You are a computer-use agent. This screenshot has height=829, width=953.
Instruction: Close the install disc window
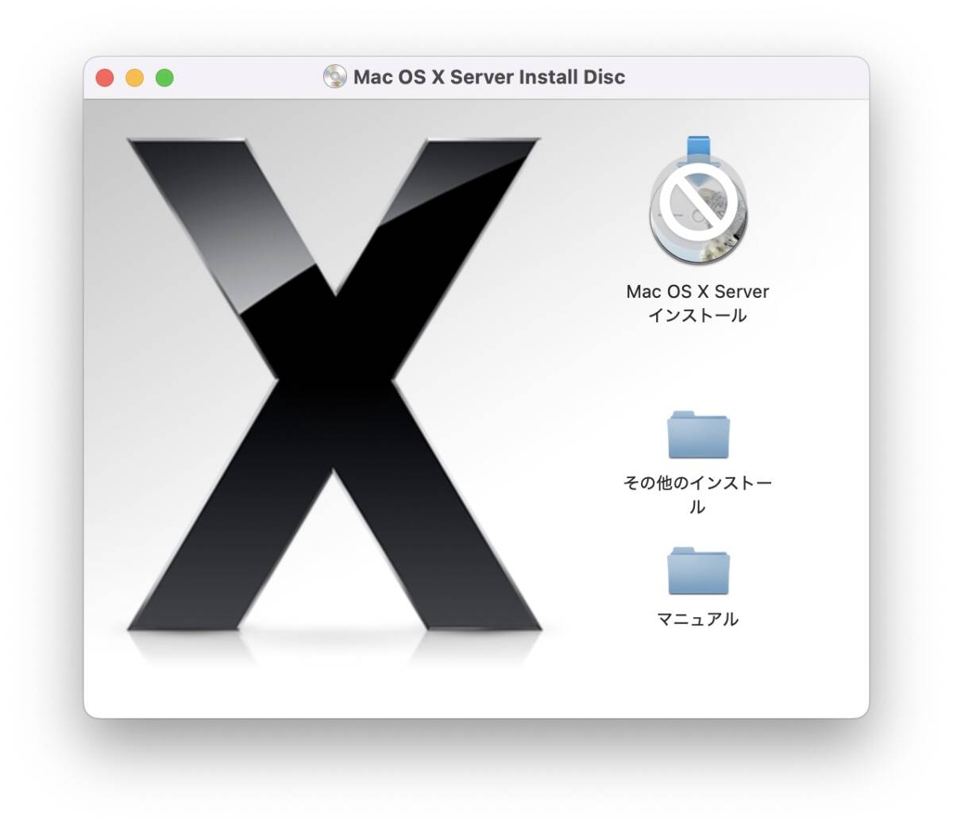click(105, 78)
